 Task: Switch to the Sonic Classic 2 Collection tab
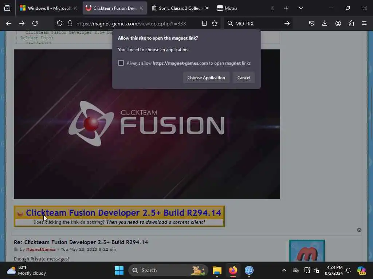pos(181,8)
